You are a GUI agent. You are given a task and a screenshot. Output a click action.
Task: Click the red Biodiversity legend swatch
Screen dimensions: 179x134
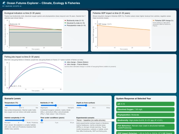coord(65,21)
